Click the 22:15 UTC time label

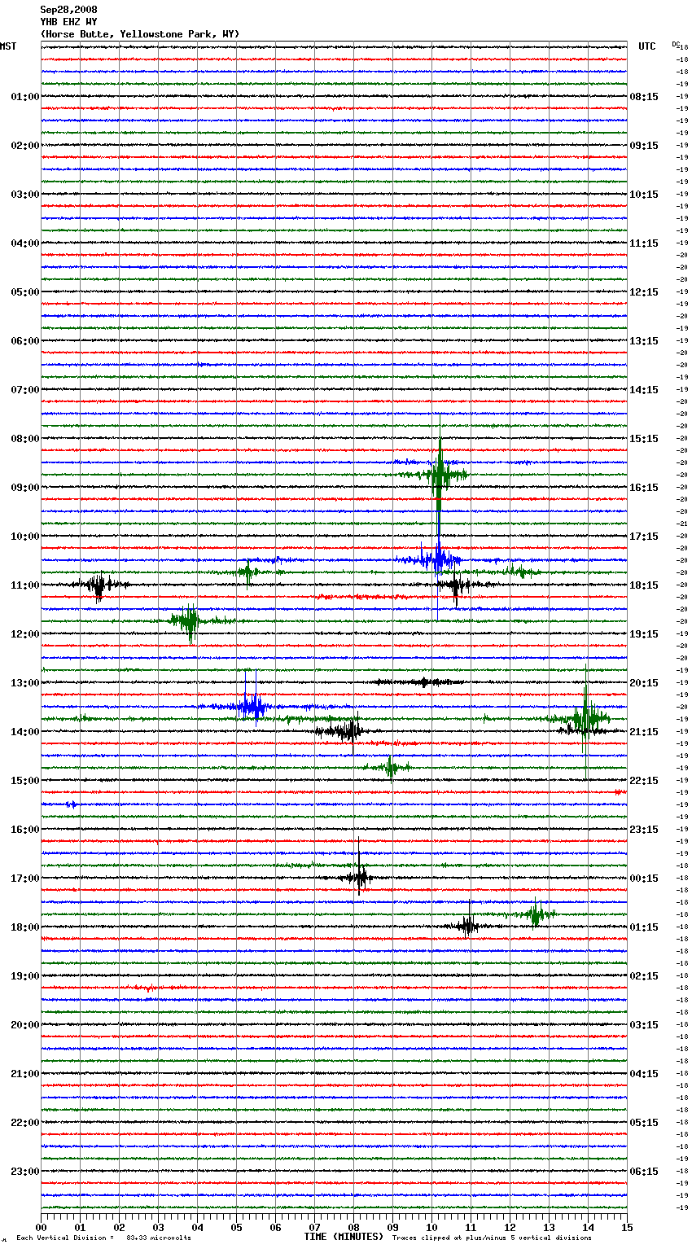point(644,781)
